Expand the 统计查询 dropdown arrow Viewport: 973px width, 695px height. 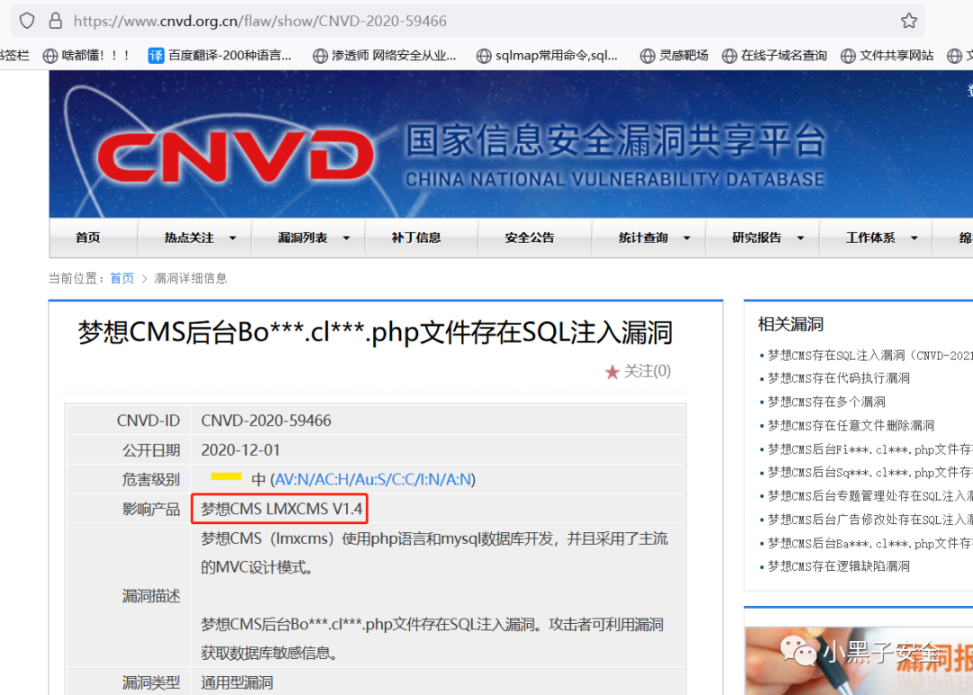tap(687, 238)
